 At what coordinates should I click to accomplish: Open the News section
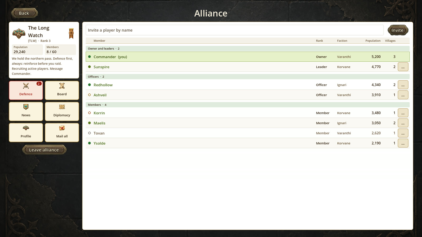click(26, 111)
